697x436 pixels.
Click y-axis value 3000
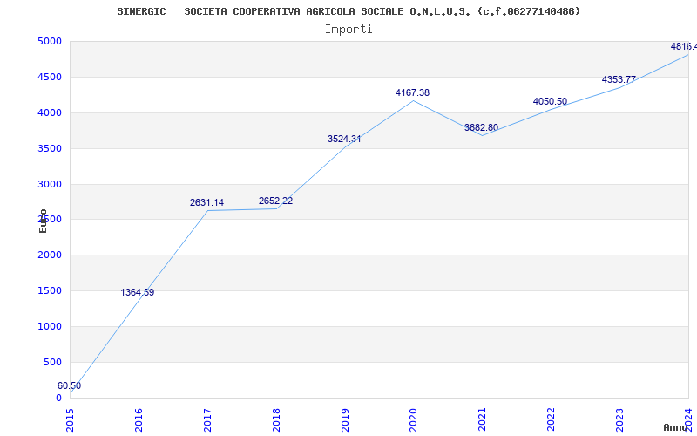coord(50,184)
